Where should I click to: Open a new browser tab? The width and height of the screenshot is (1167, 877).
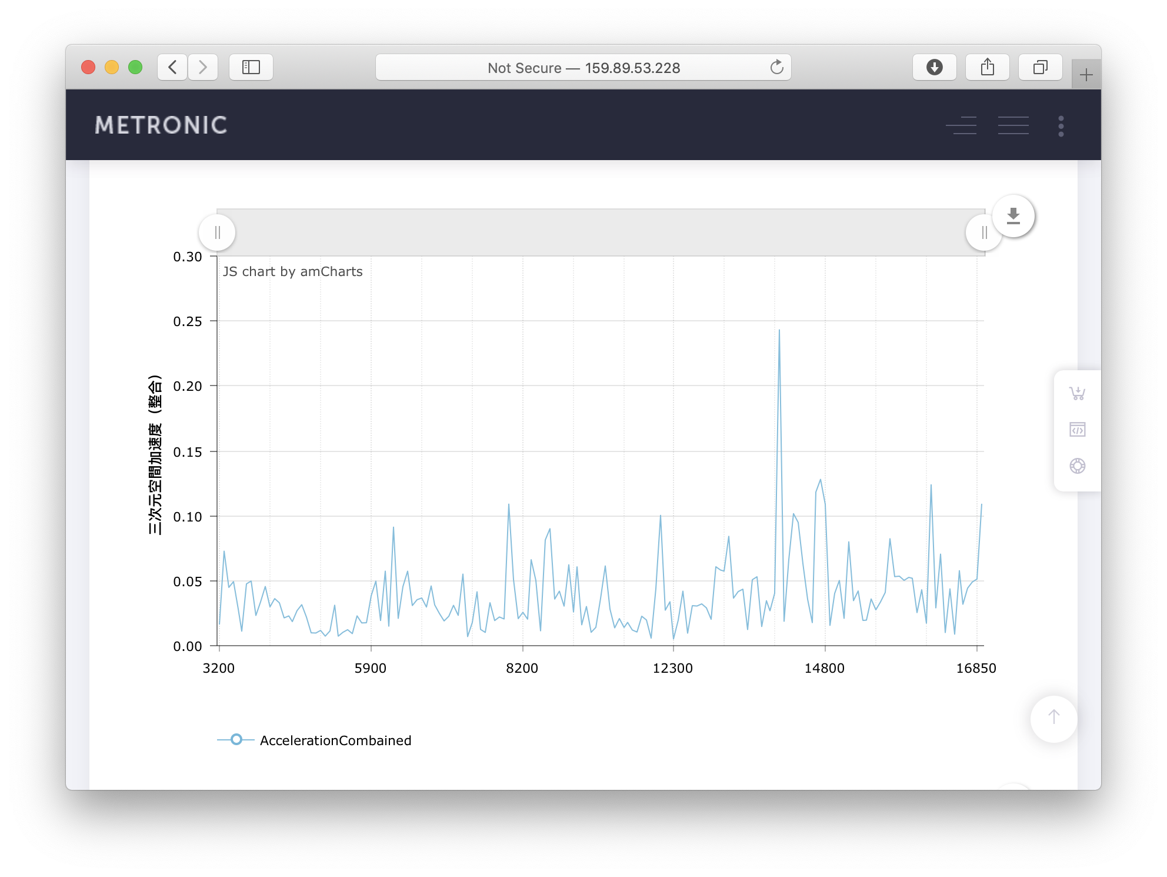(x=1086, y=75)
